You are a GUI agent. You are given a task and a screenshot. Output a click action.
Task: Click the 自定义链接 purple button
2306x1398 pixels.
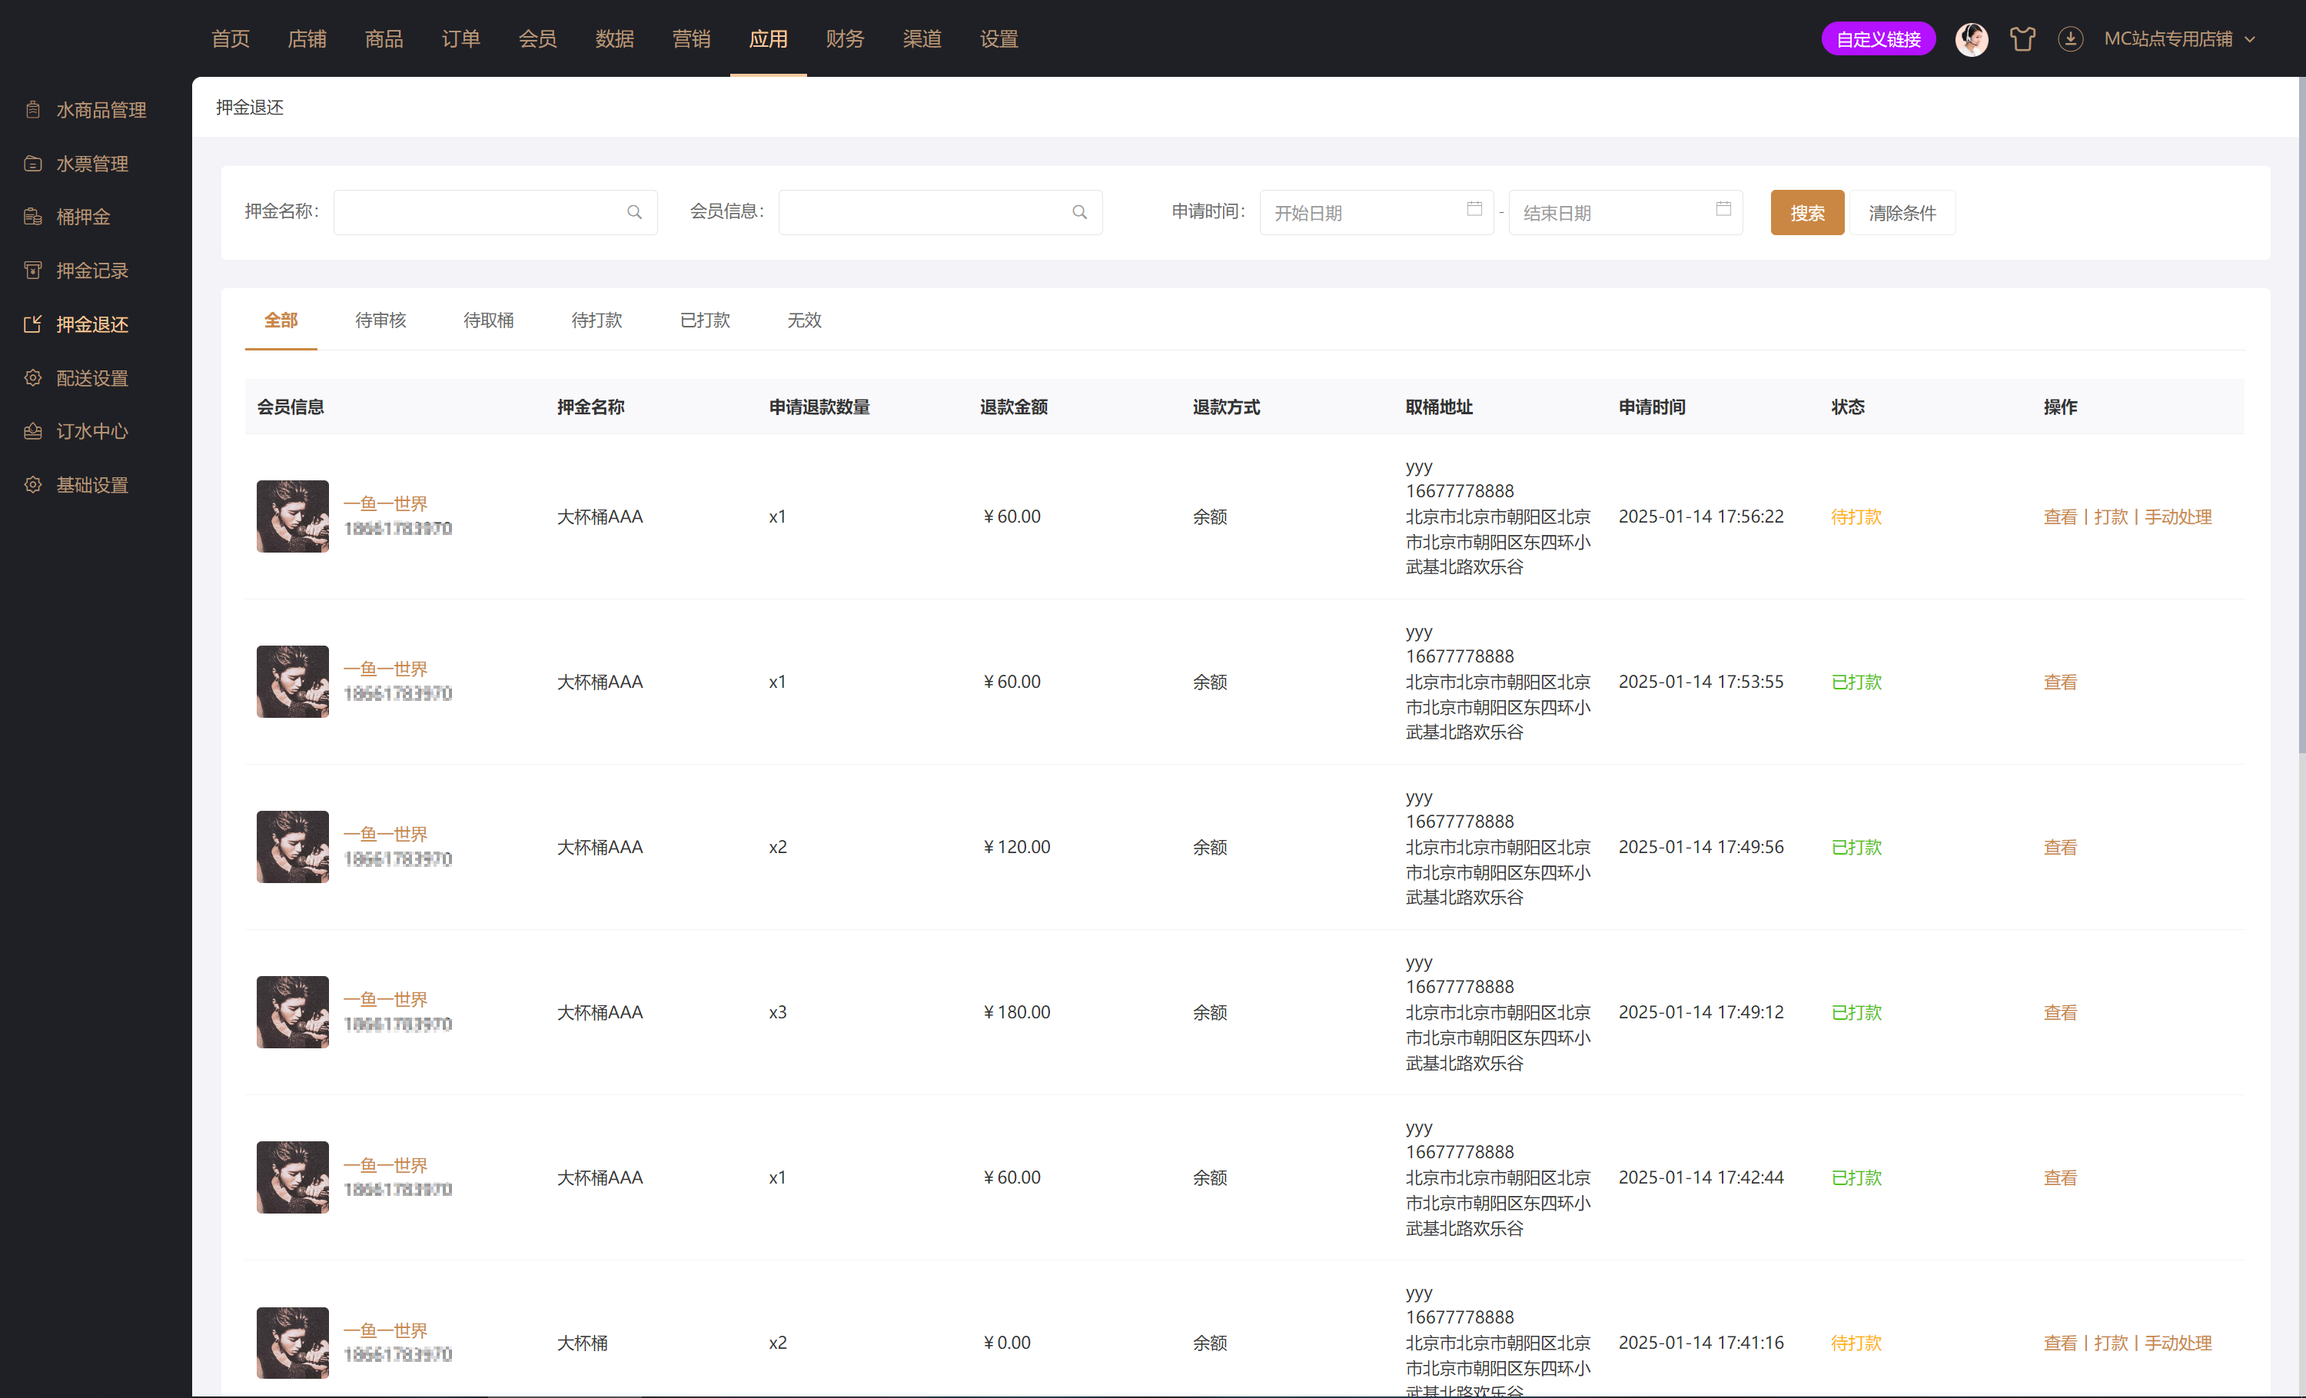click(x=1877, y=39)
